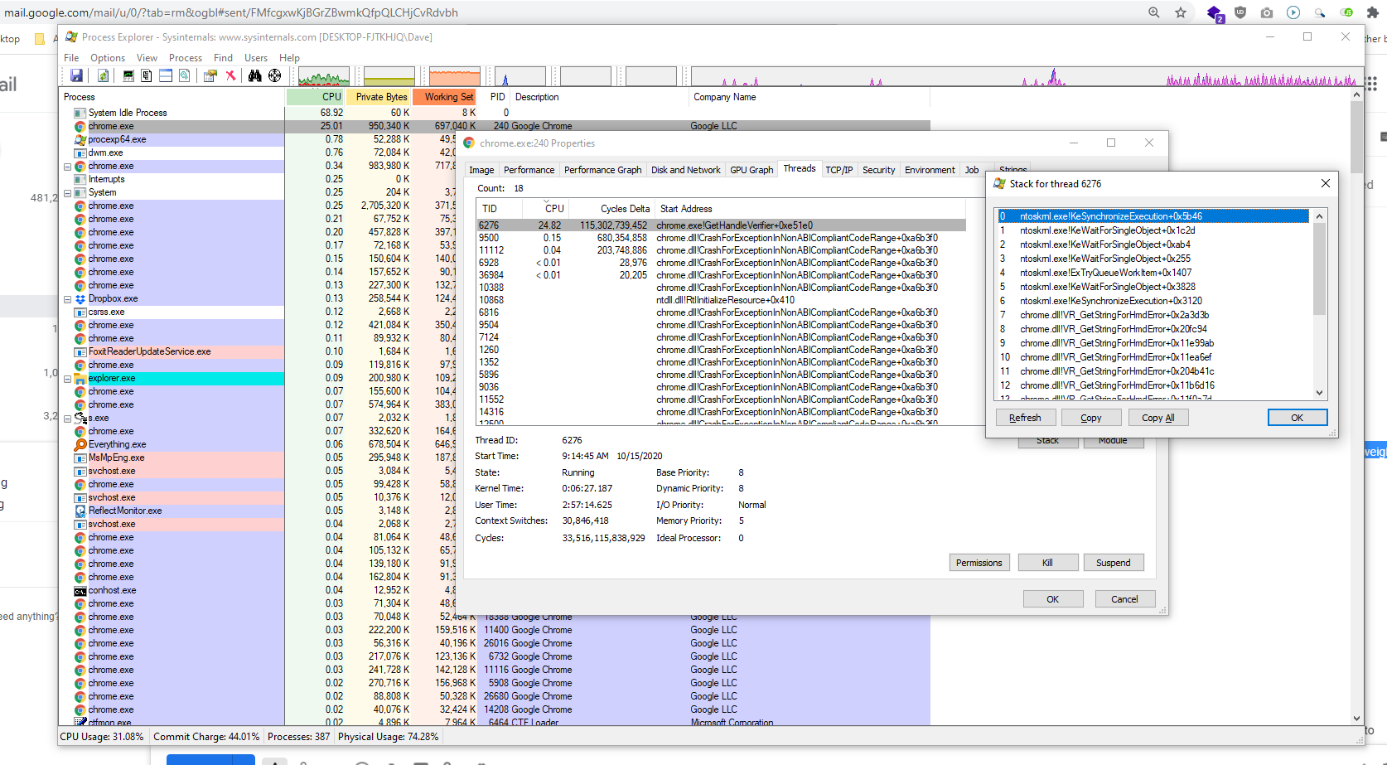Collapse the Dropbox.exe process tree
1387x765 pixels.
click(x=68, y=299)
